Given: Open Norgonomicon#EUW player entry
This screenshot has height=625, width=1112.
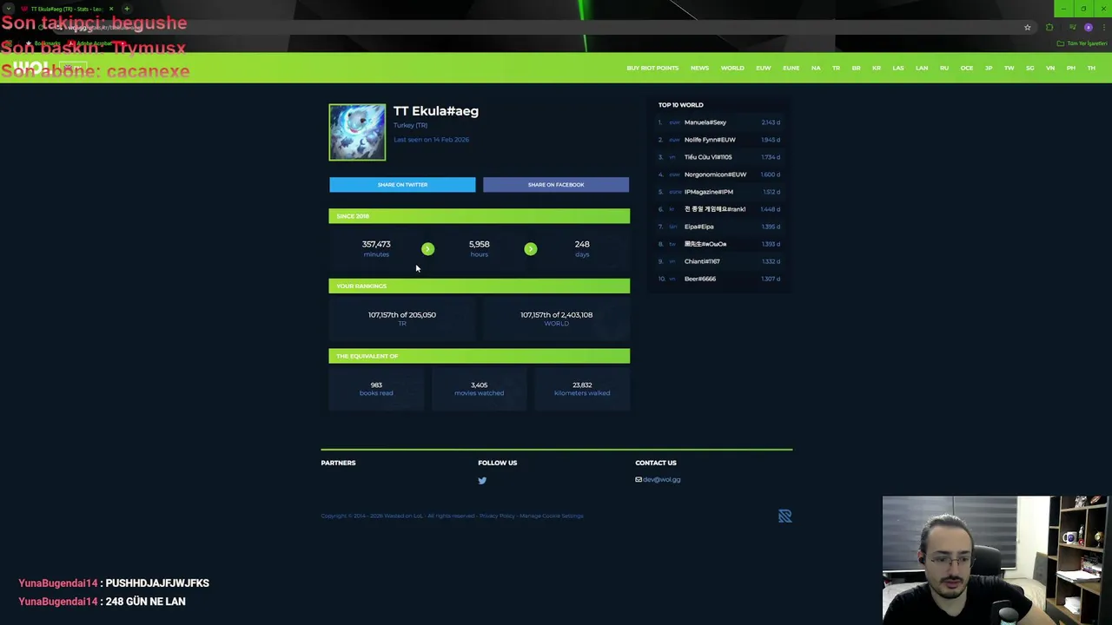Looking at the screenshot, I should tap(715, 174).
